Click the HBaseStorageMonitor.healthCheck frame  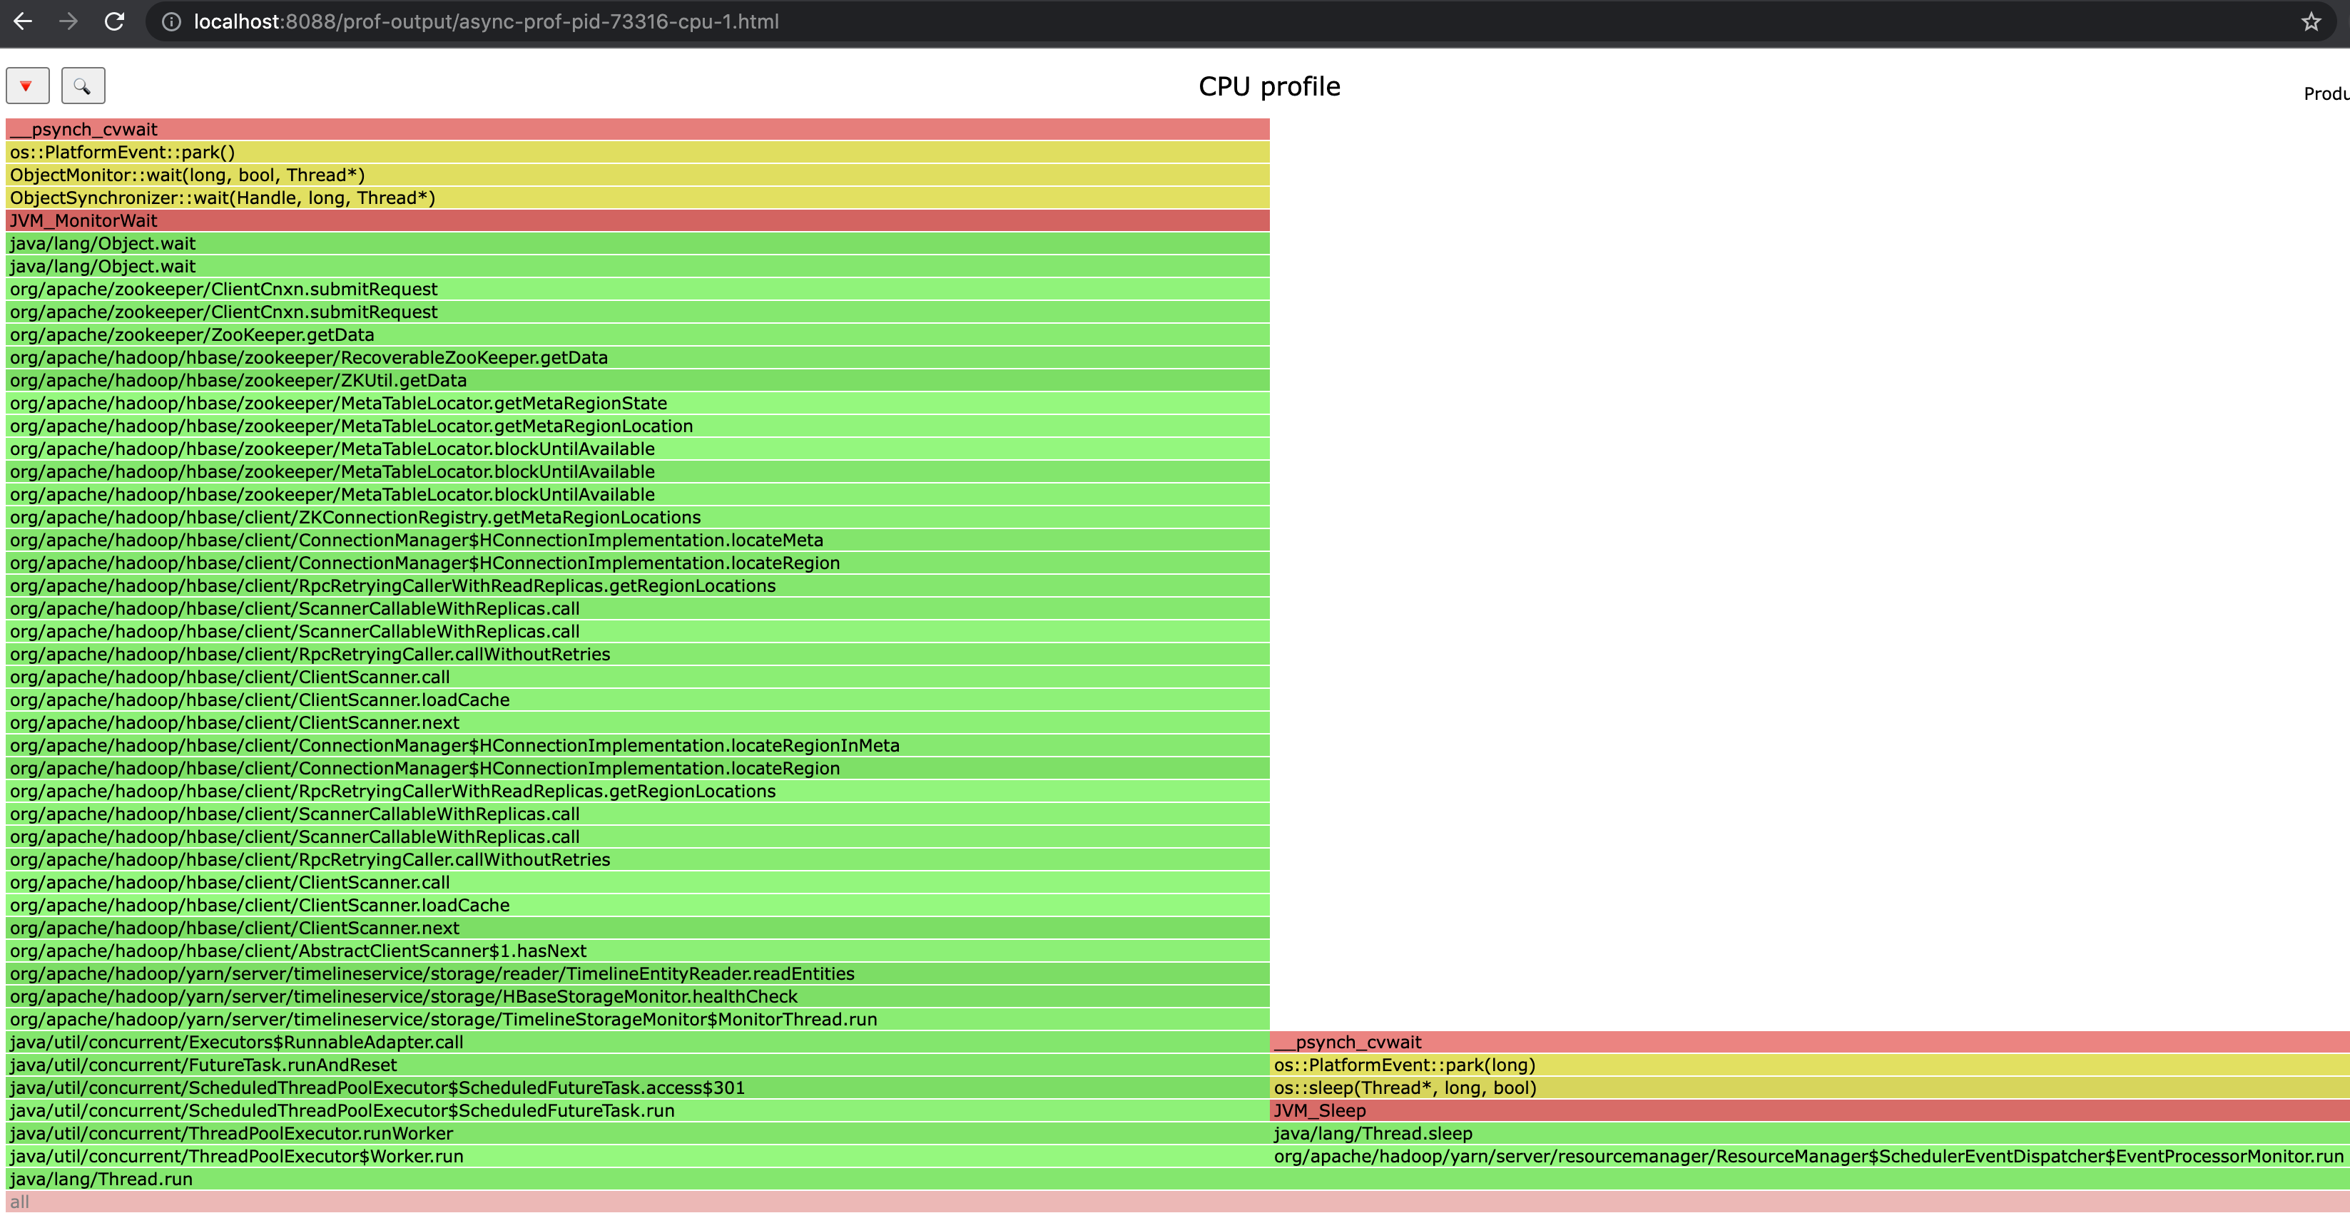[637, 996]
